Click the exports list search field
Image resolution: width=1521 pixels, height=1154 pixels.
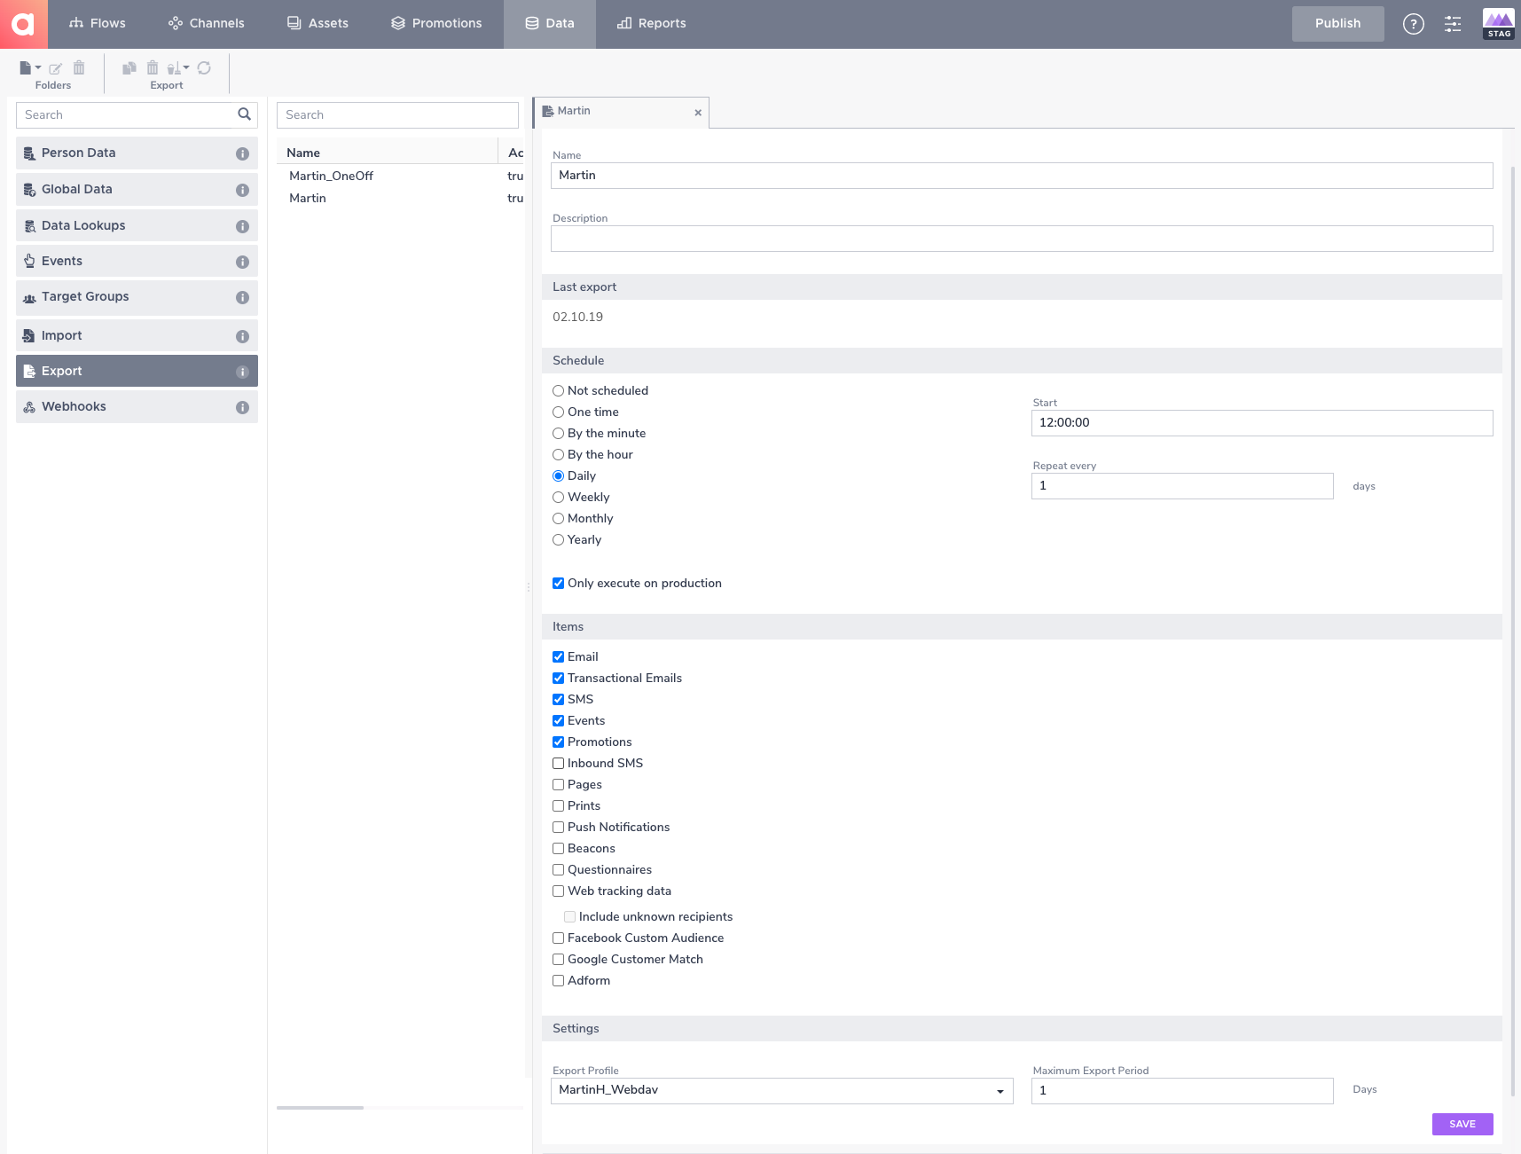[397, 115]
